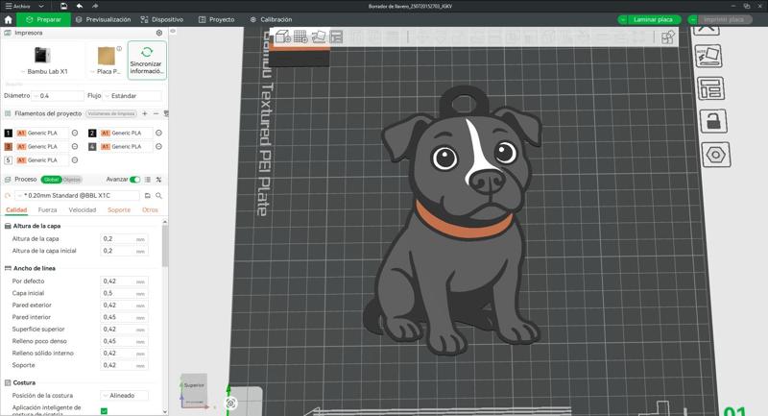Switch to the Preparar tab
The width and height of the screenshot is (768, 416).
coord(43,19)
